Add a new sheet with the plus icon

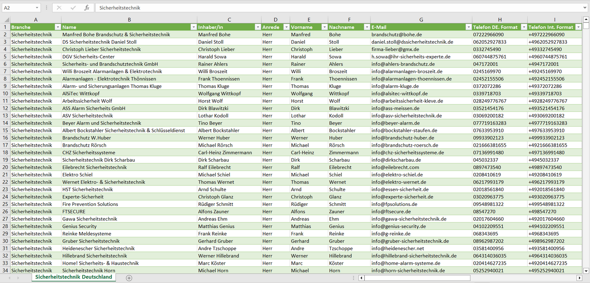coord(129,278)
